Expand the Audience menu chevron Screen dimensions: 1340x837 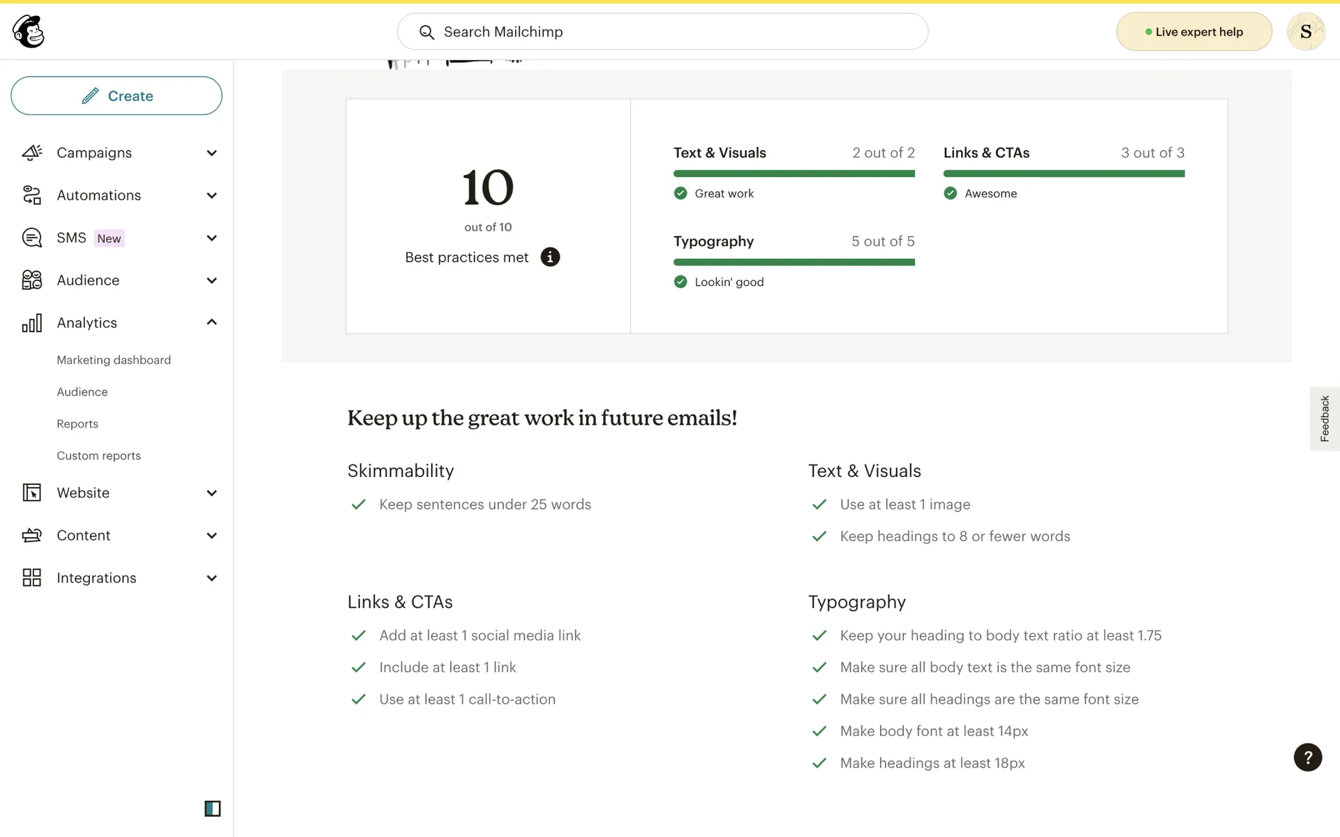click(211, 280)
